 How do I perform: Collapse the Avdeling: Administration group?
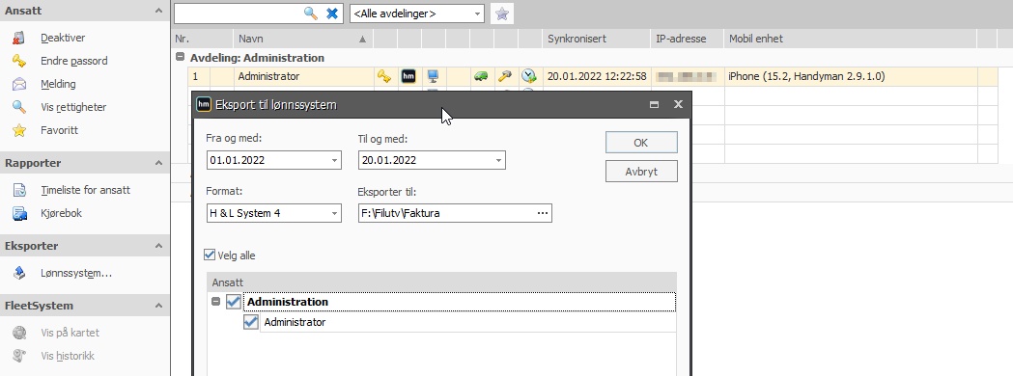tap(180, 57)
